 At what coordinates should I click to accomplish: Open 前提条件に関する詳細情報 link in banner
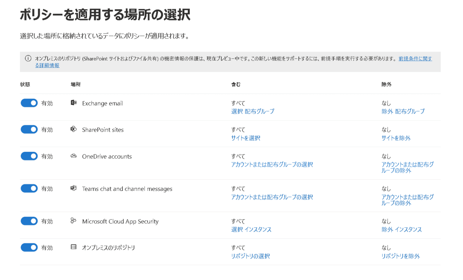click(x=416, y=59)
